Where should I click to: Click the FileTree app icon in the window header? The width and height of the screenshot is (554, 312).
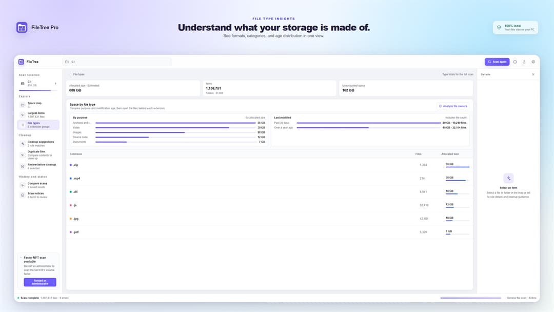(21, 62)
